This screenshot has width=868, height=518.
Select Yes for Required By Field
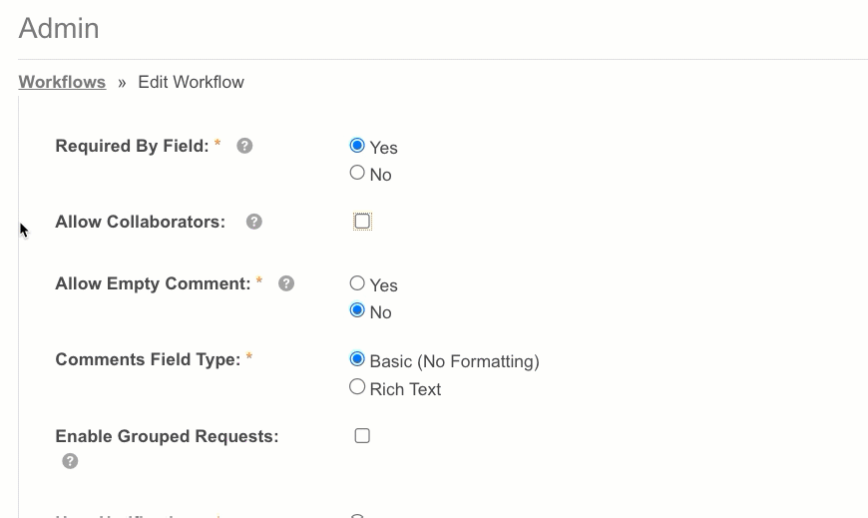tap(357, 146)
